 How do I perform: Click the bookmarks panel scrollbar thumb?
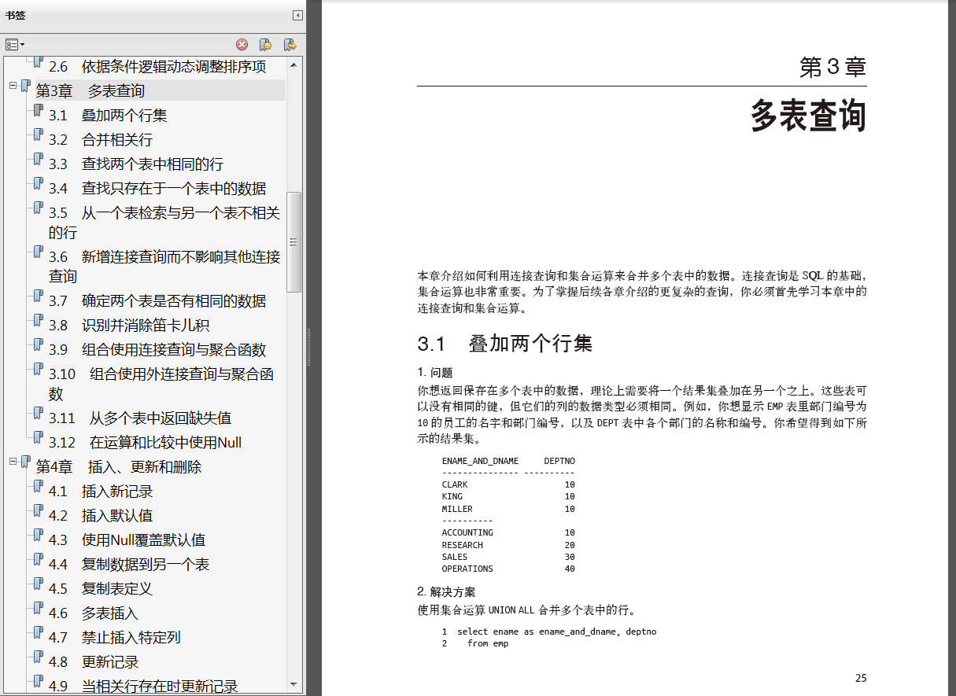coord(294,242)
